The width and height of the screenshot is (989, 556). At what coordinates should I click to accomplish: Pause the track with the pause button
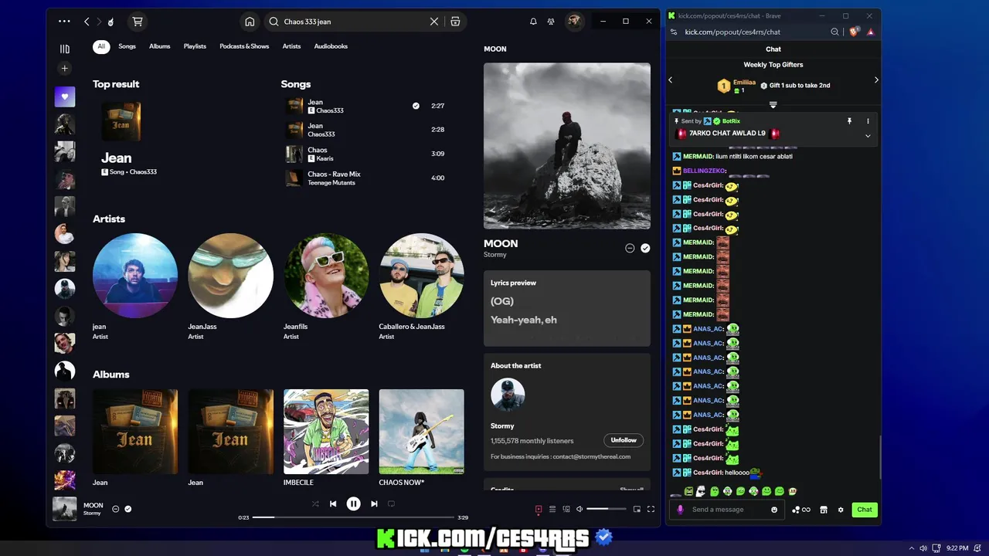tap(353, 504)
